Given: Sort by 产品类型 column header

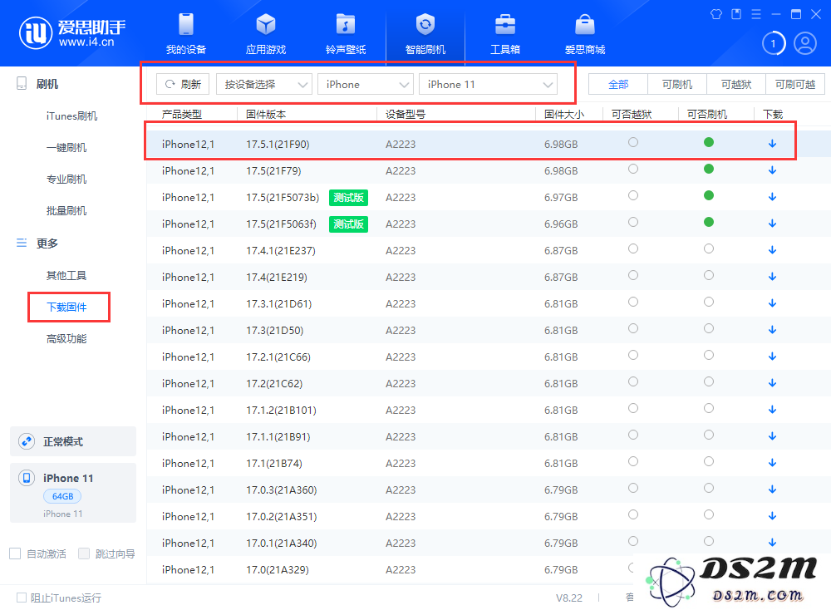Looking at the screenshot, I should click(x=182, y=114).
